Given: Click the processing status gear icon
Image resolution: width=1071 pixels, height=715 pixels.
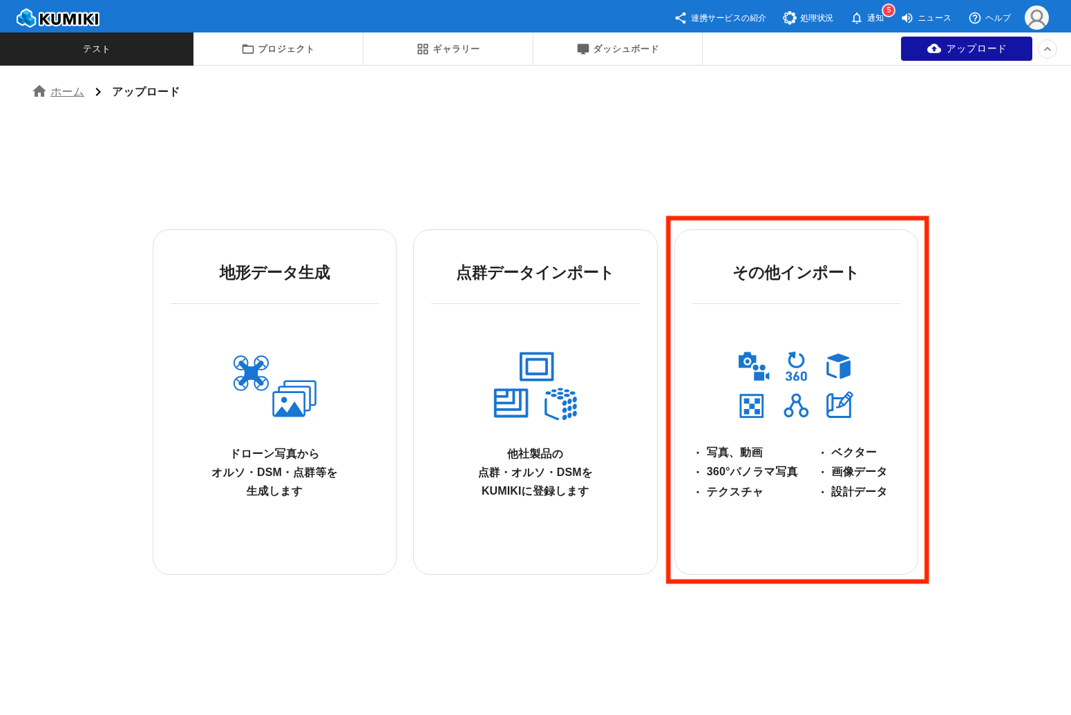Looking at the screenshot, I should [x=789, y=18].
